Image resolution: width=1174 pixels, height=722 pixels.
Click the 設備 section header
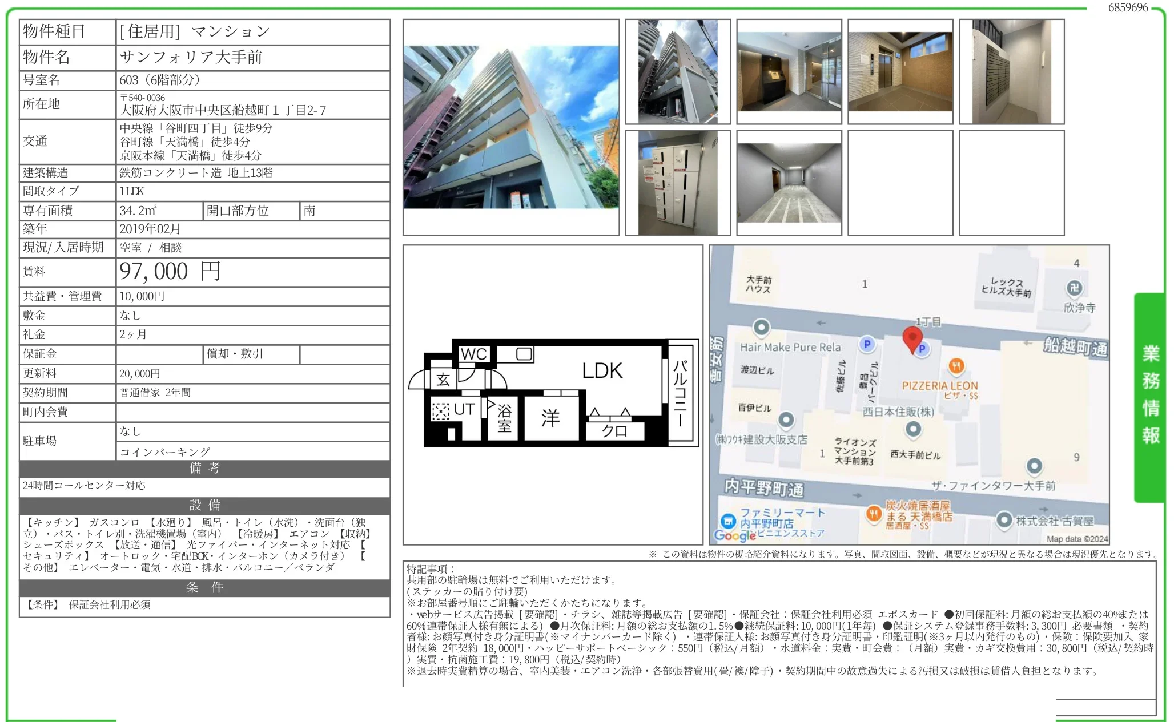204,505
